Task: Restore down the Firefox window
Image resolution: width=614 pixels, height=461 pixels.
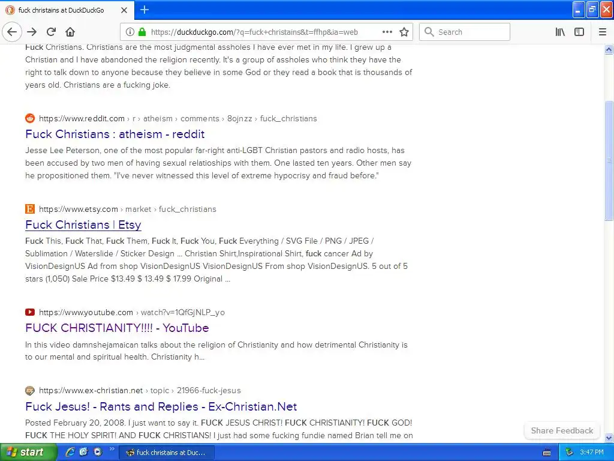Action: click(x=592, y=10)
